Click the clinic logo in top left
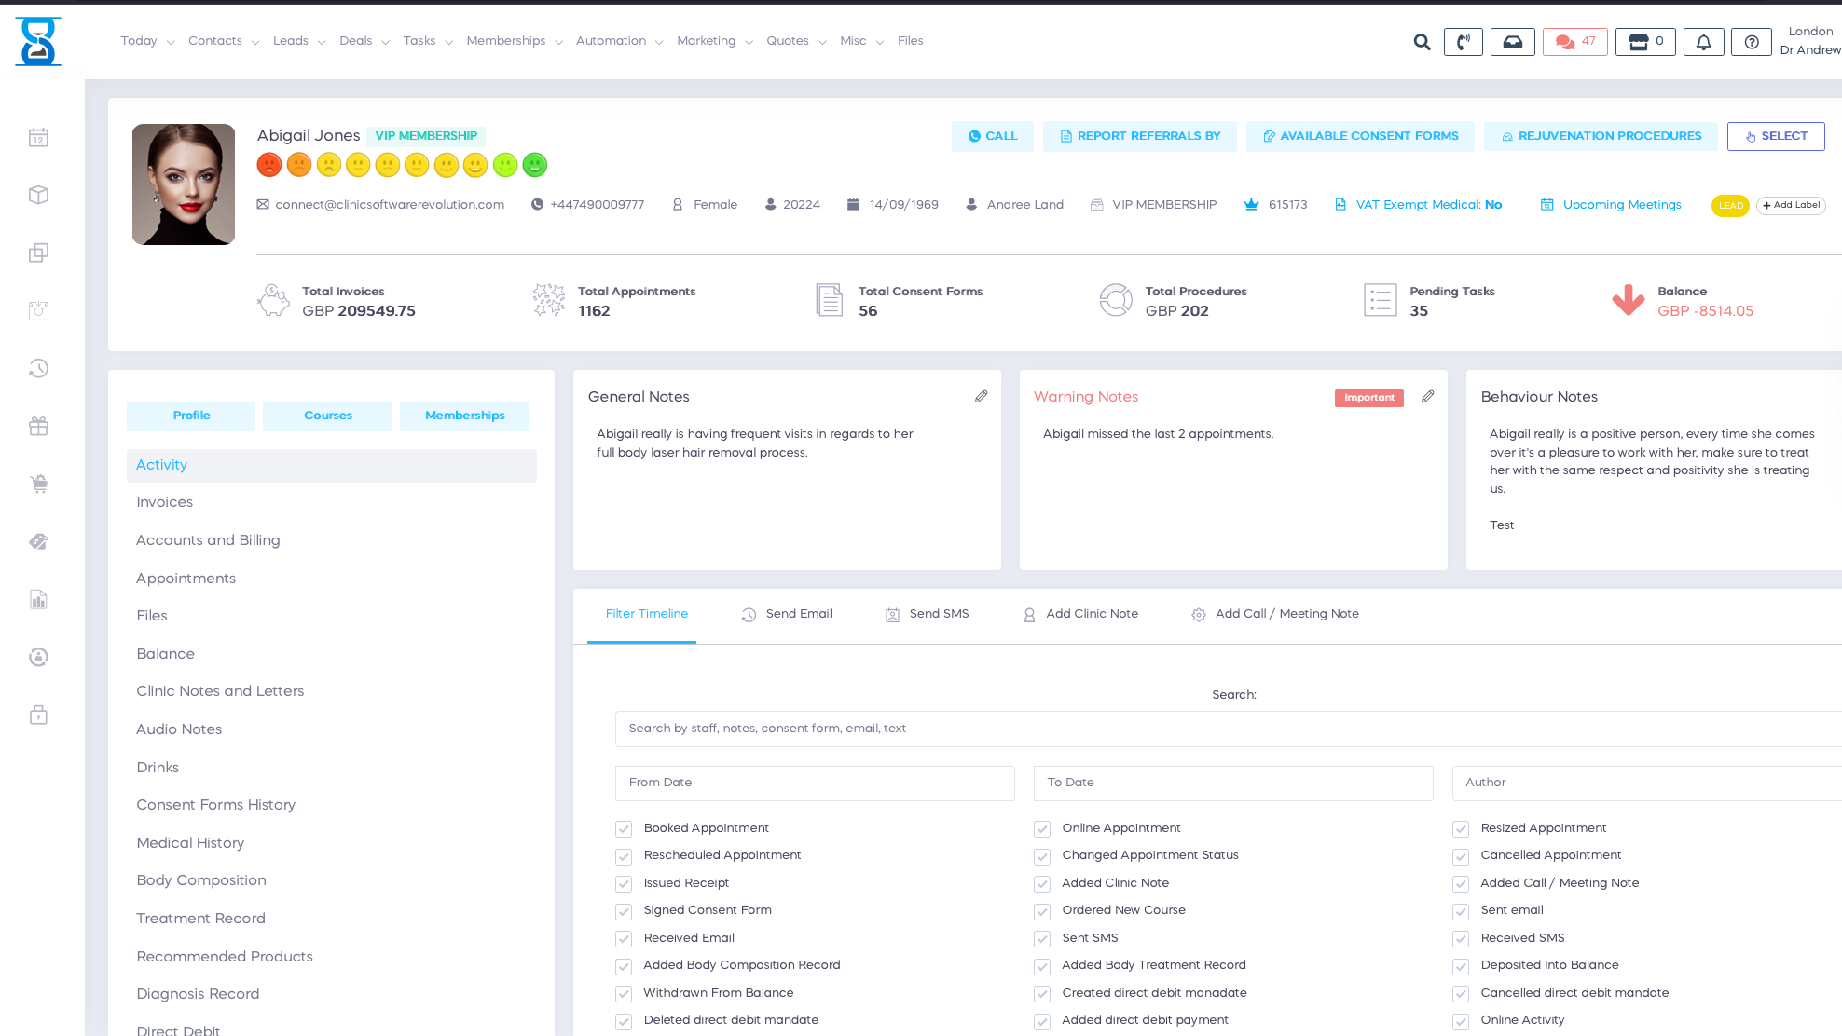Image resolution: width=1842 pixels, height=1036 pixels. click(38, 41)
